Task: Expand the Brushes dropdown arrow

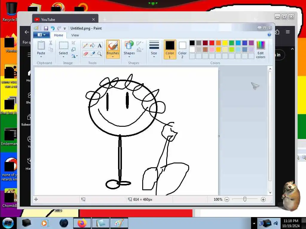Action: (x=113, y=57)
